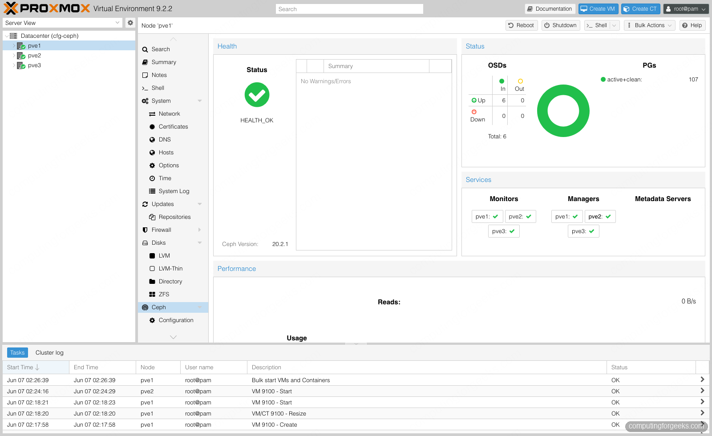
Task: Click the Summary column header in Health
Action: pyautogui.click(x=376, y=66)
